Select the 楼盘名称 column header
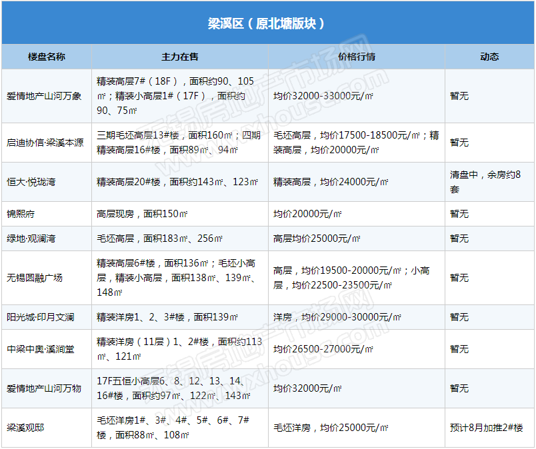 pos(47,57)
